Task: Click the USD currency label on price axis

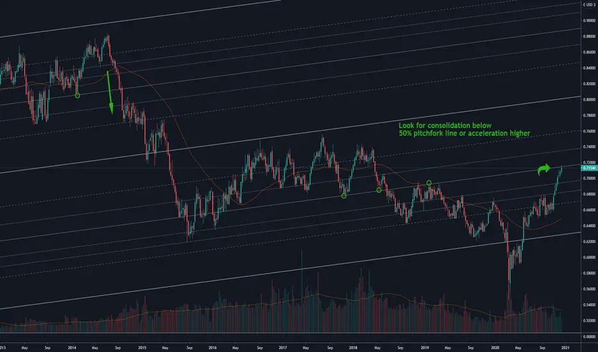Action: [589, 4]
